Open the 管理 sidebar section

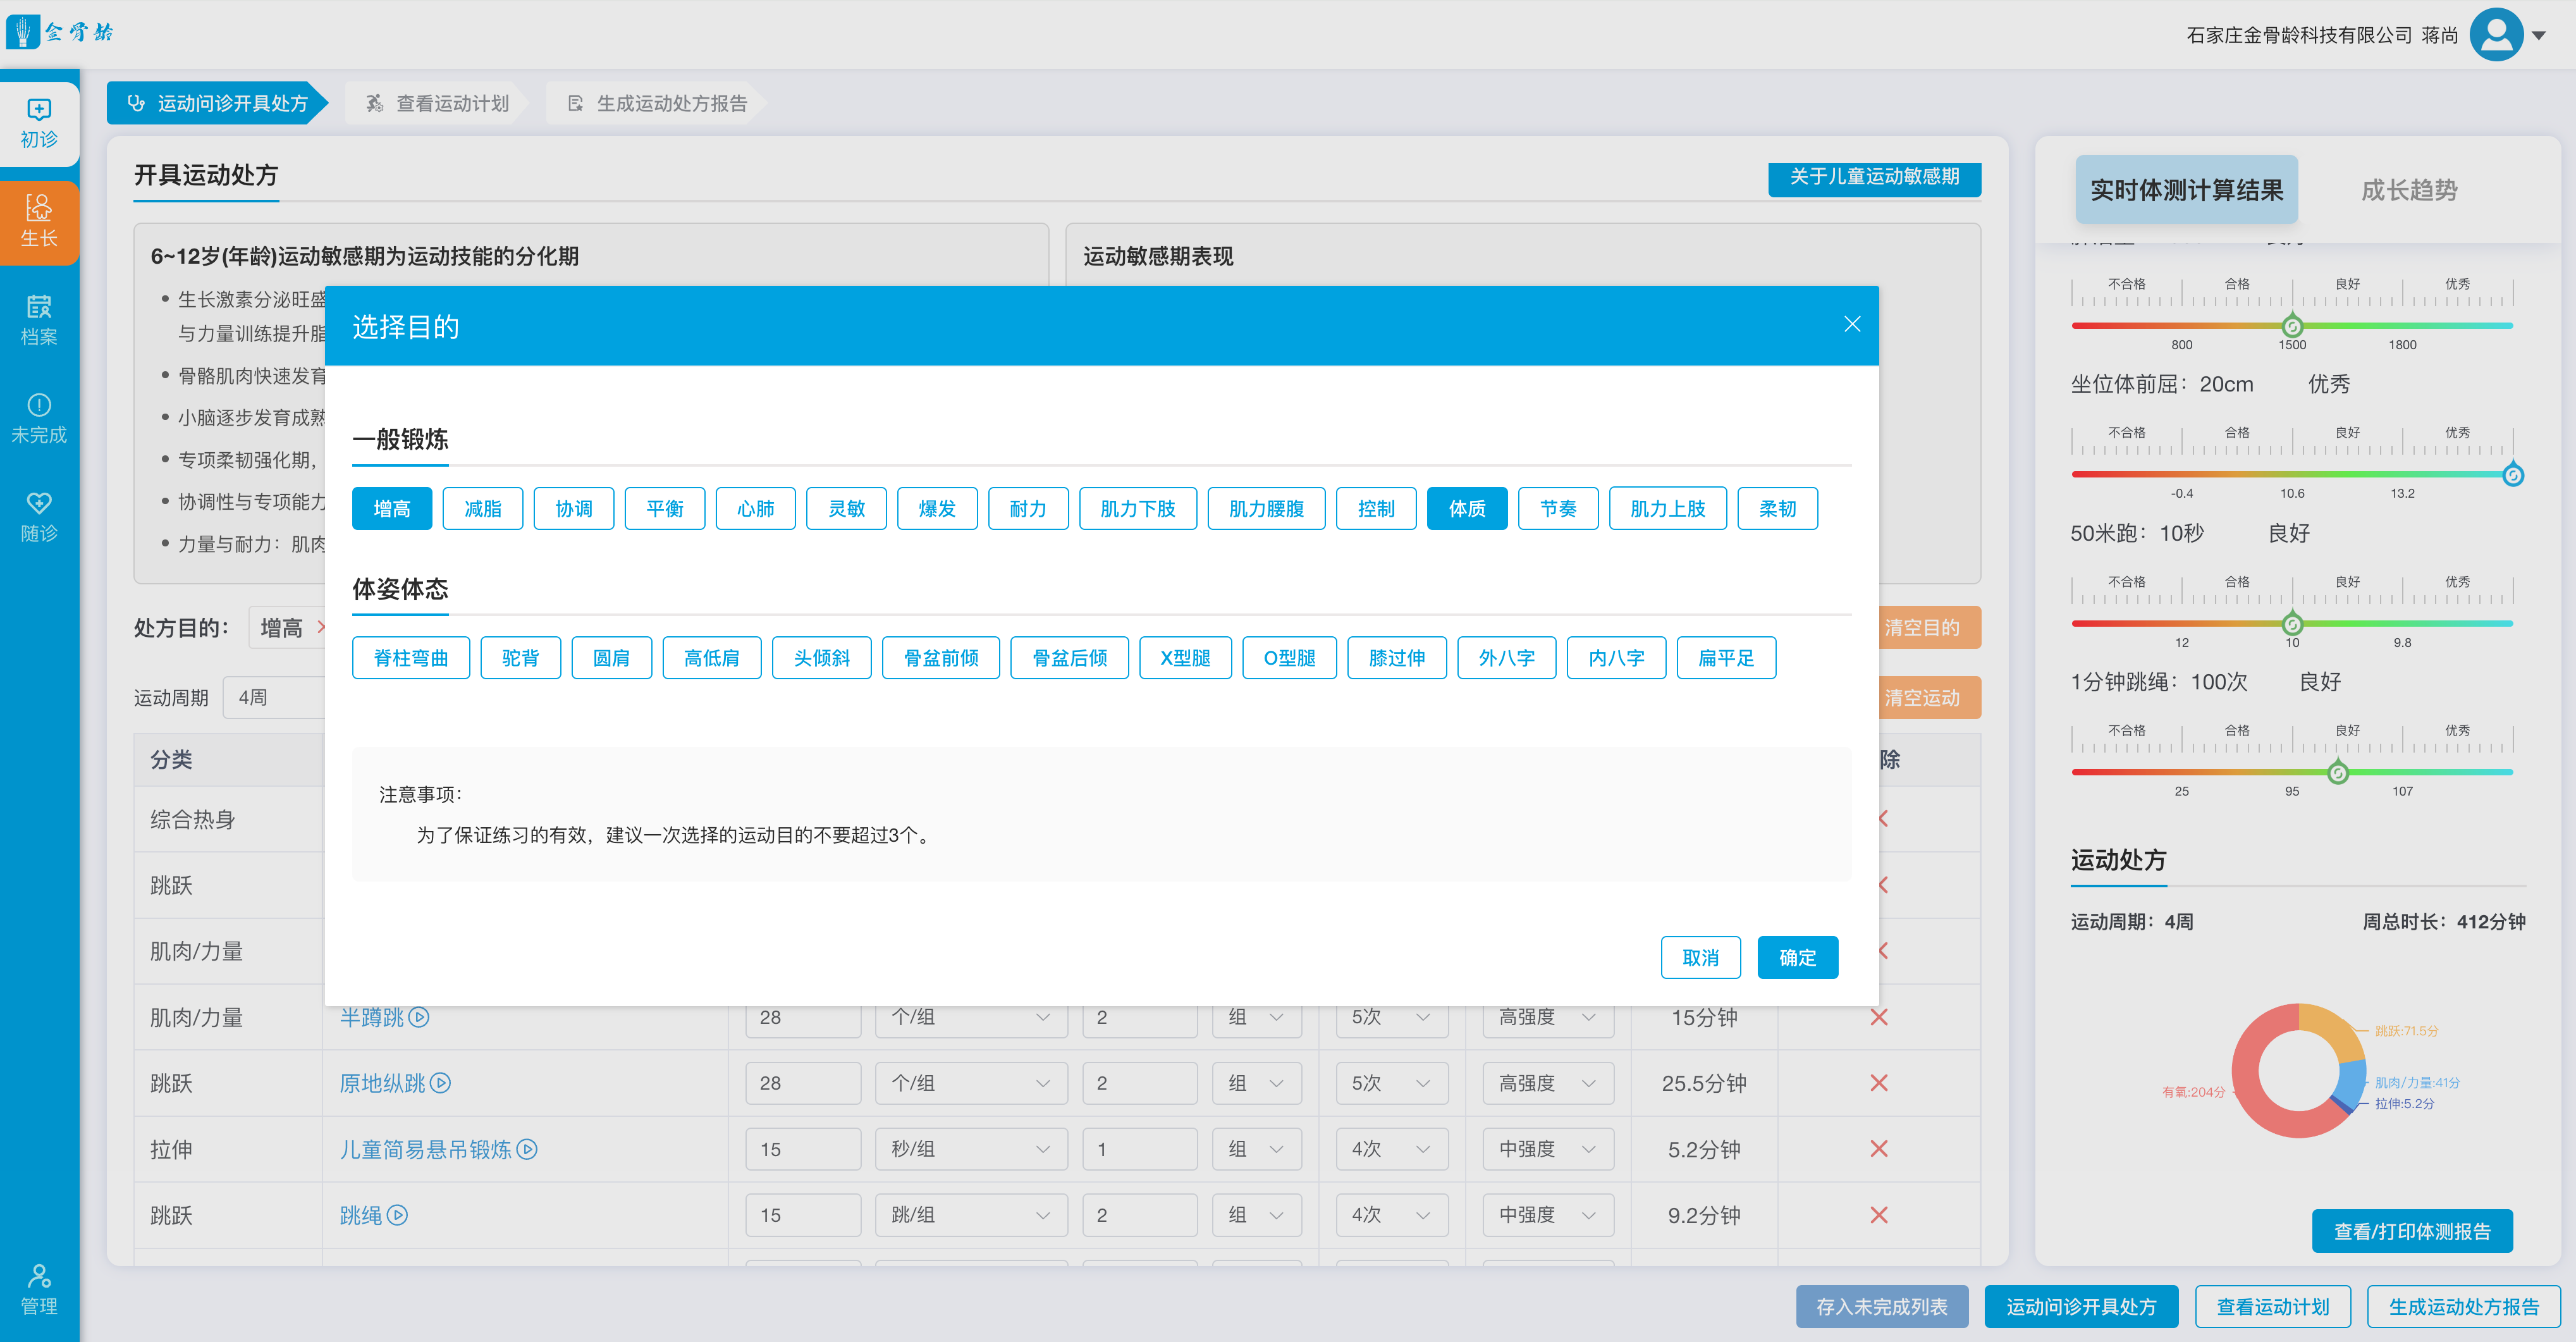(39, 1289)
